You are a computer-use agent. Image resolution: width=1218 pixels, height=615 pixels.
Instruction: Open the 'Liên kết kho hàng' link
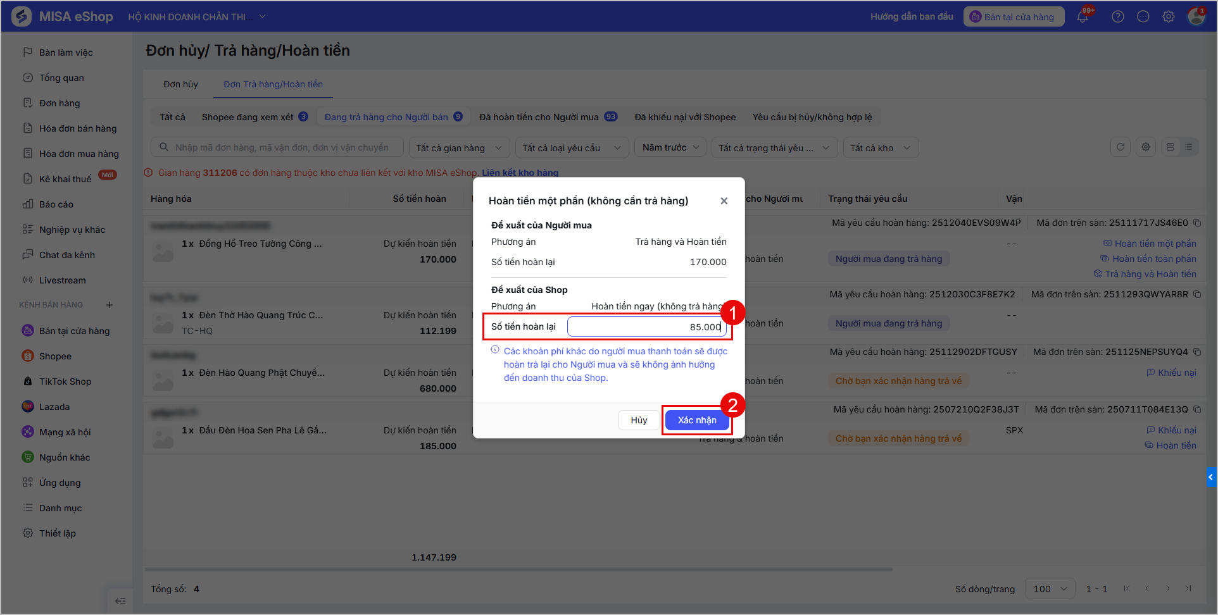coord(520,173)
